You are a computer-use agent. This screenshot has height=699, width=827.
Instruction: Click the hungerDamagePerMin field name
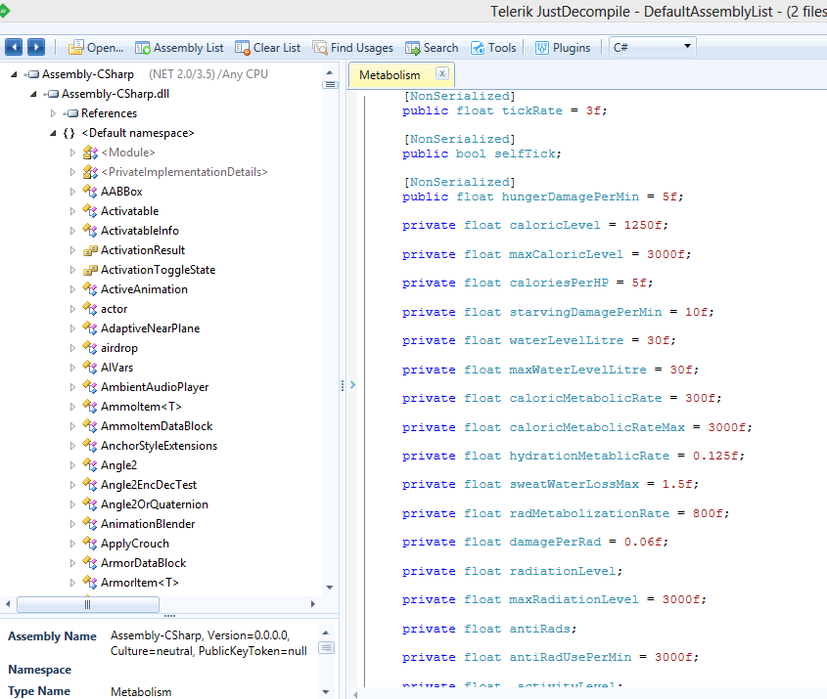pos(571,197)
